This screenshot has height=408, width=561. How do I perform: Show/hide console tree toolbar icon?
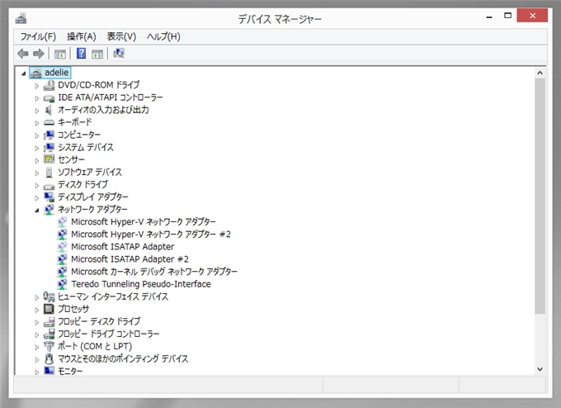point(59,54)
